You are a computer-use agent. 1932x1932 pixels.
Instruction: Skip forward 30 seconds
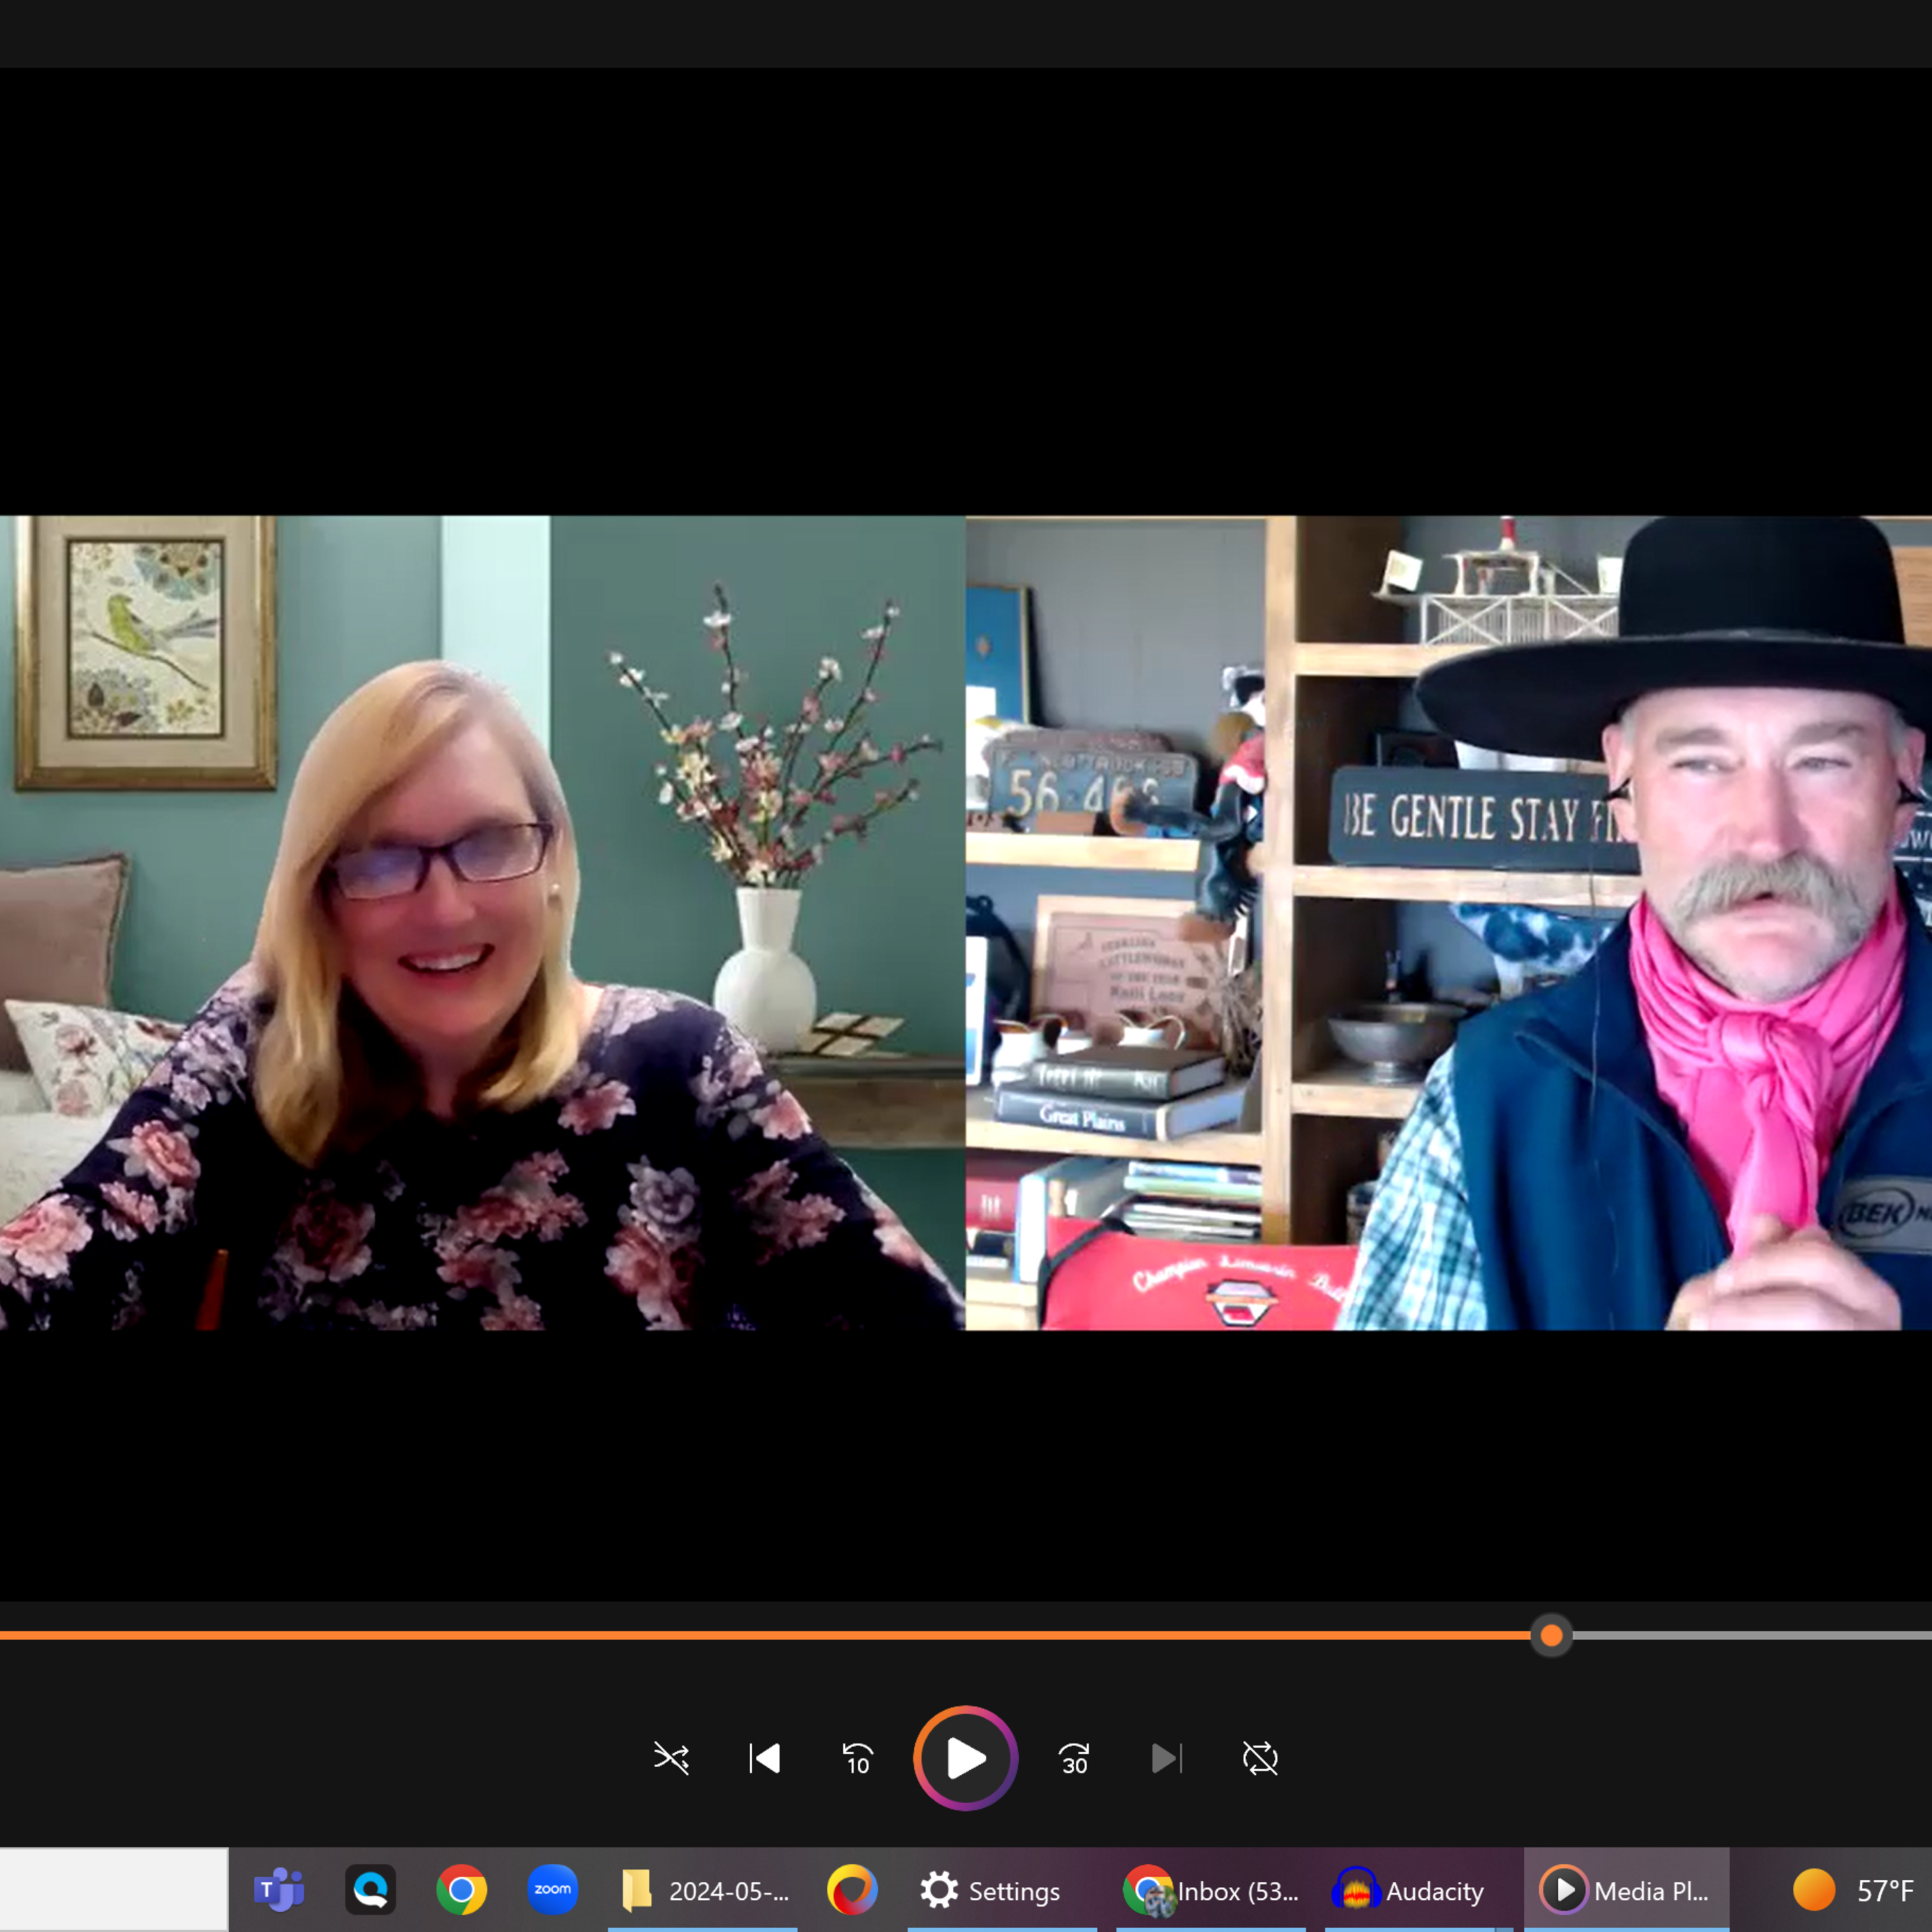1074,1758
